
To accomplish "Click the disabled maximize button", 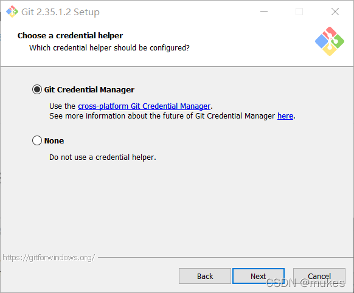I will point(299,12).
